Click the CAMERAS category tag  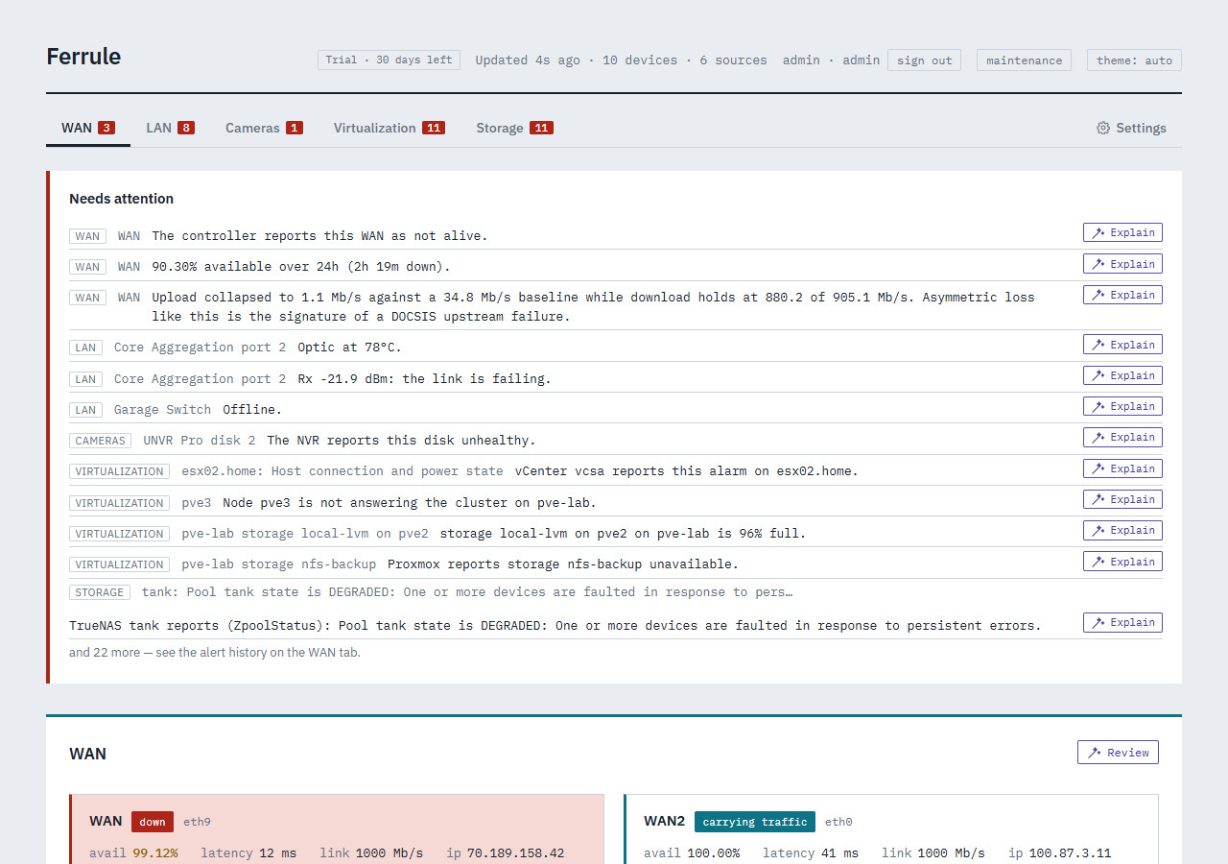click(101, 441)
